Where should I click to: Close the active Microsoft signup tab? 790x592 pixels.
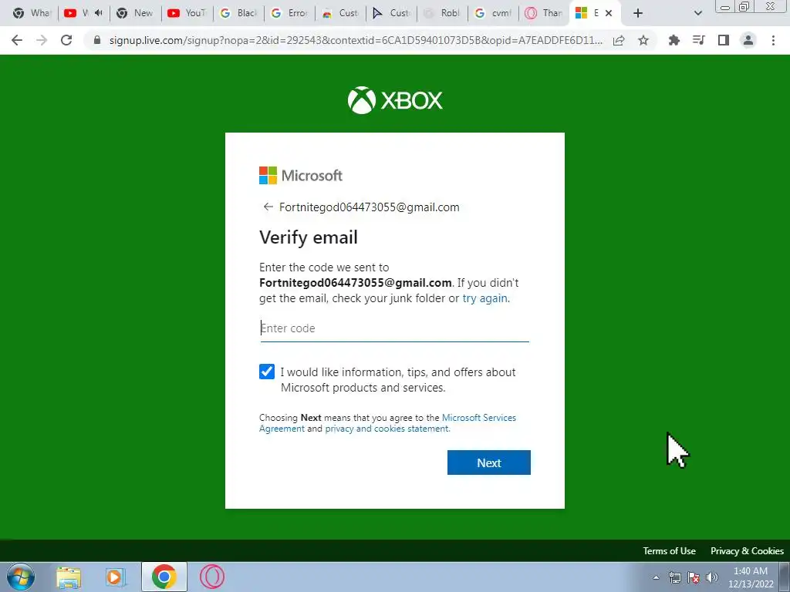tap(609, 13)
